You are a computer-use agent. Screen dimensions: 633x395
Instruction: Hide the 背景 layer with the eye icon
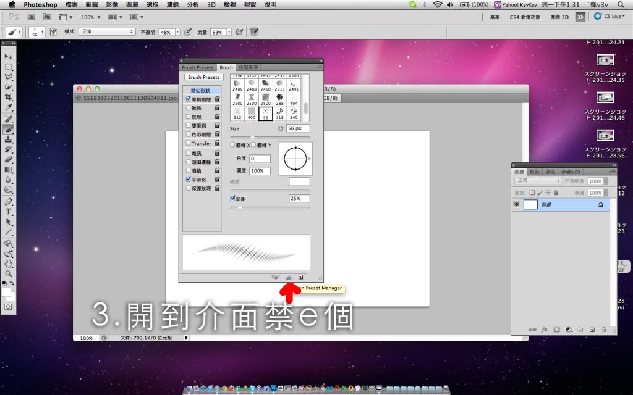point(517,205)
